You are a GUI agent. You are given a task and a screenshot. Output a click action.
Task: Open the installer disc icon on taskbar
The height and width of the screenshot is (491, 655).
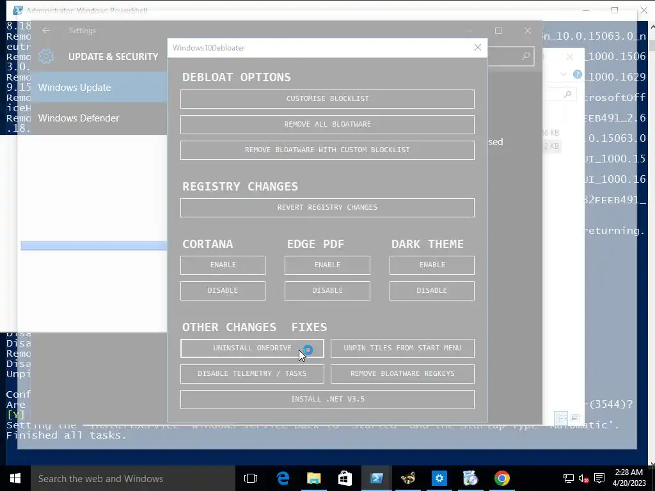(470, 478)
